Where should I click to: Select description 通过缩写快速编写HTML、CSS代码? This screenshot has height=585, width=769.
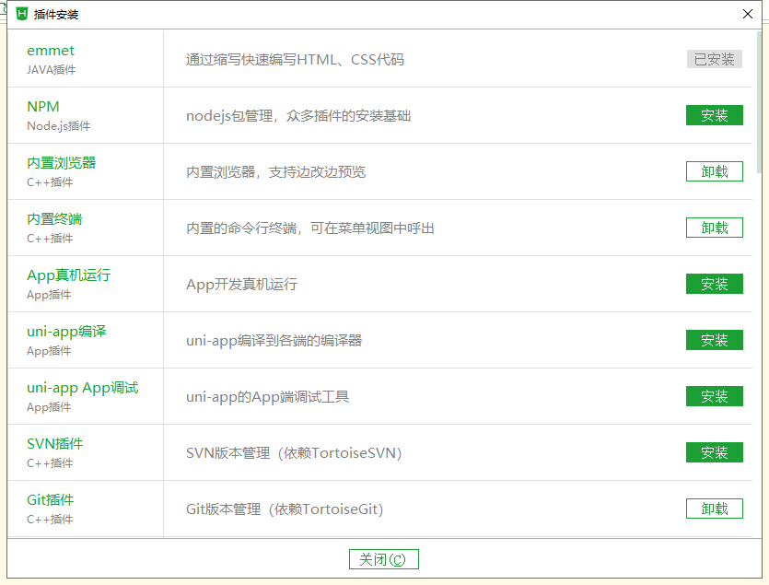click(296, 60)
